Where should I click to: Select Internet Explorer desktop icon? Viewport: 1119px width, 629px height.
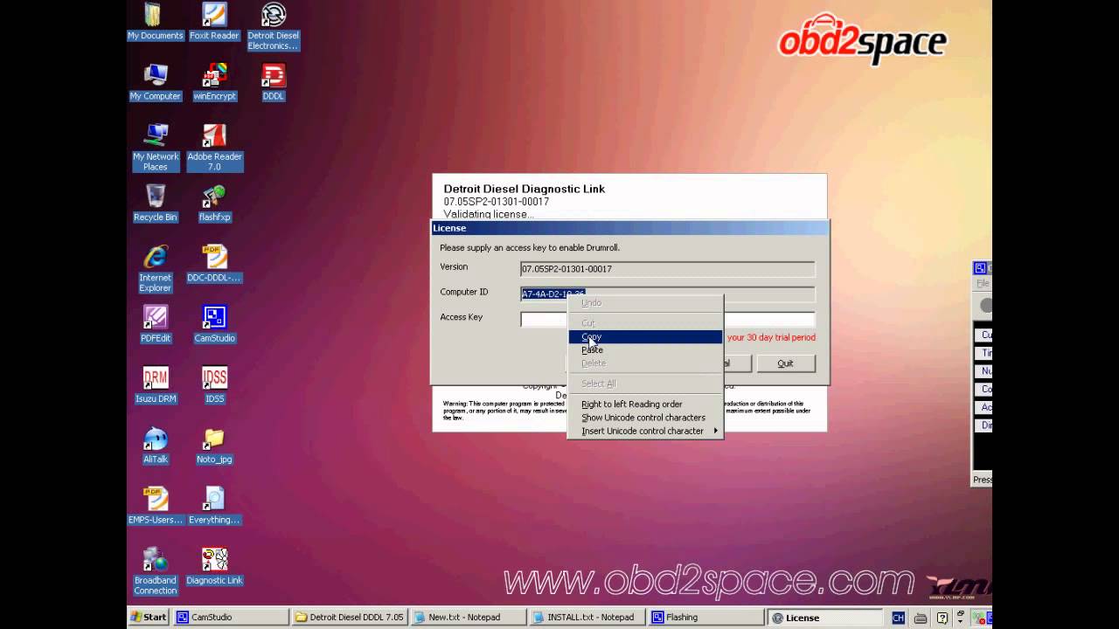click(x=156, y=268)
